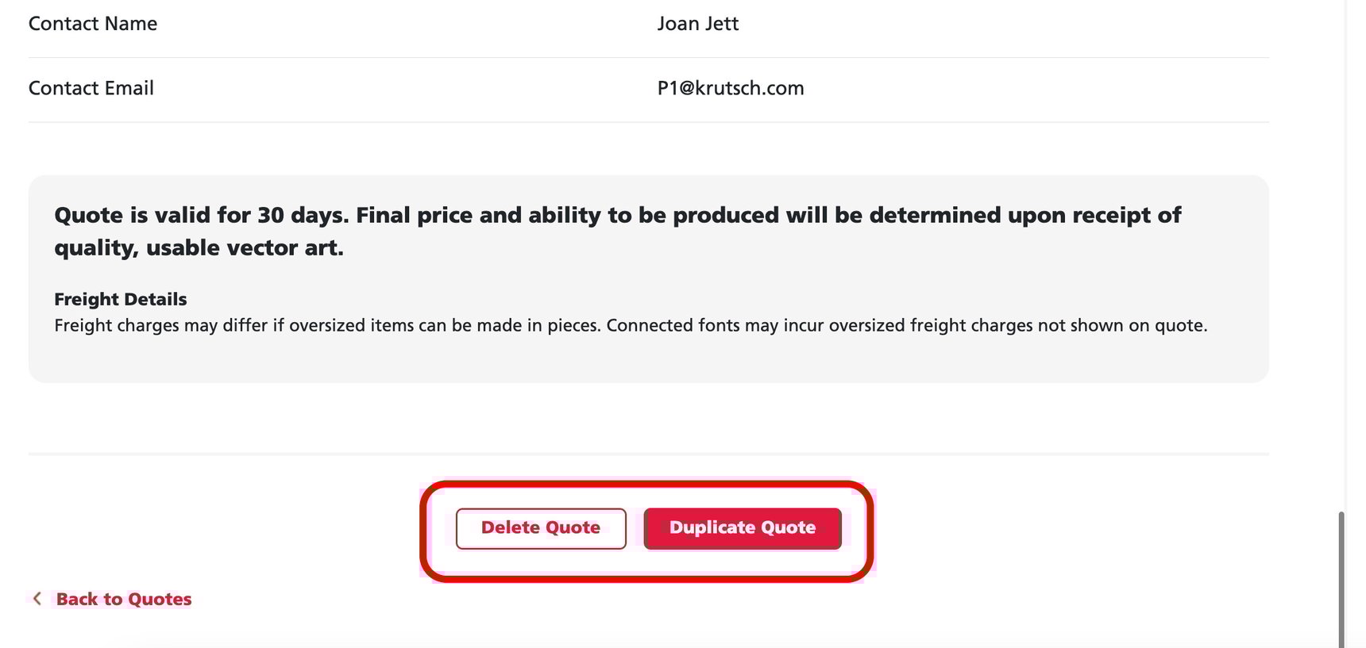Click the words 'Final price' in the notice

pyautogui.click(x=414, y=215)
